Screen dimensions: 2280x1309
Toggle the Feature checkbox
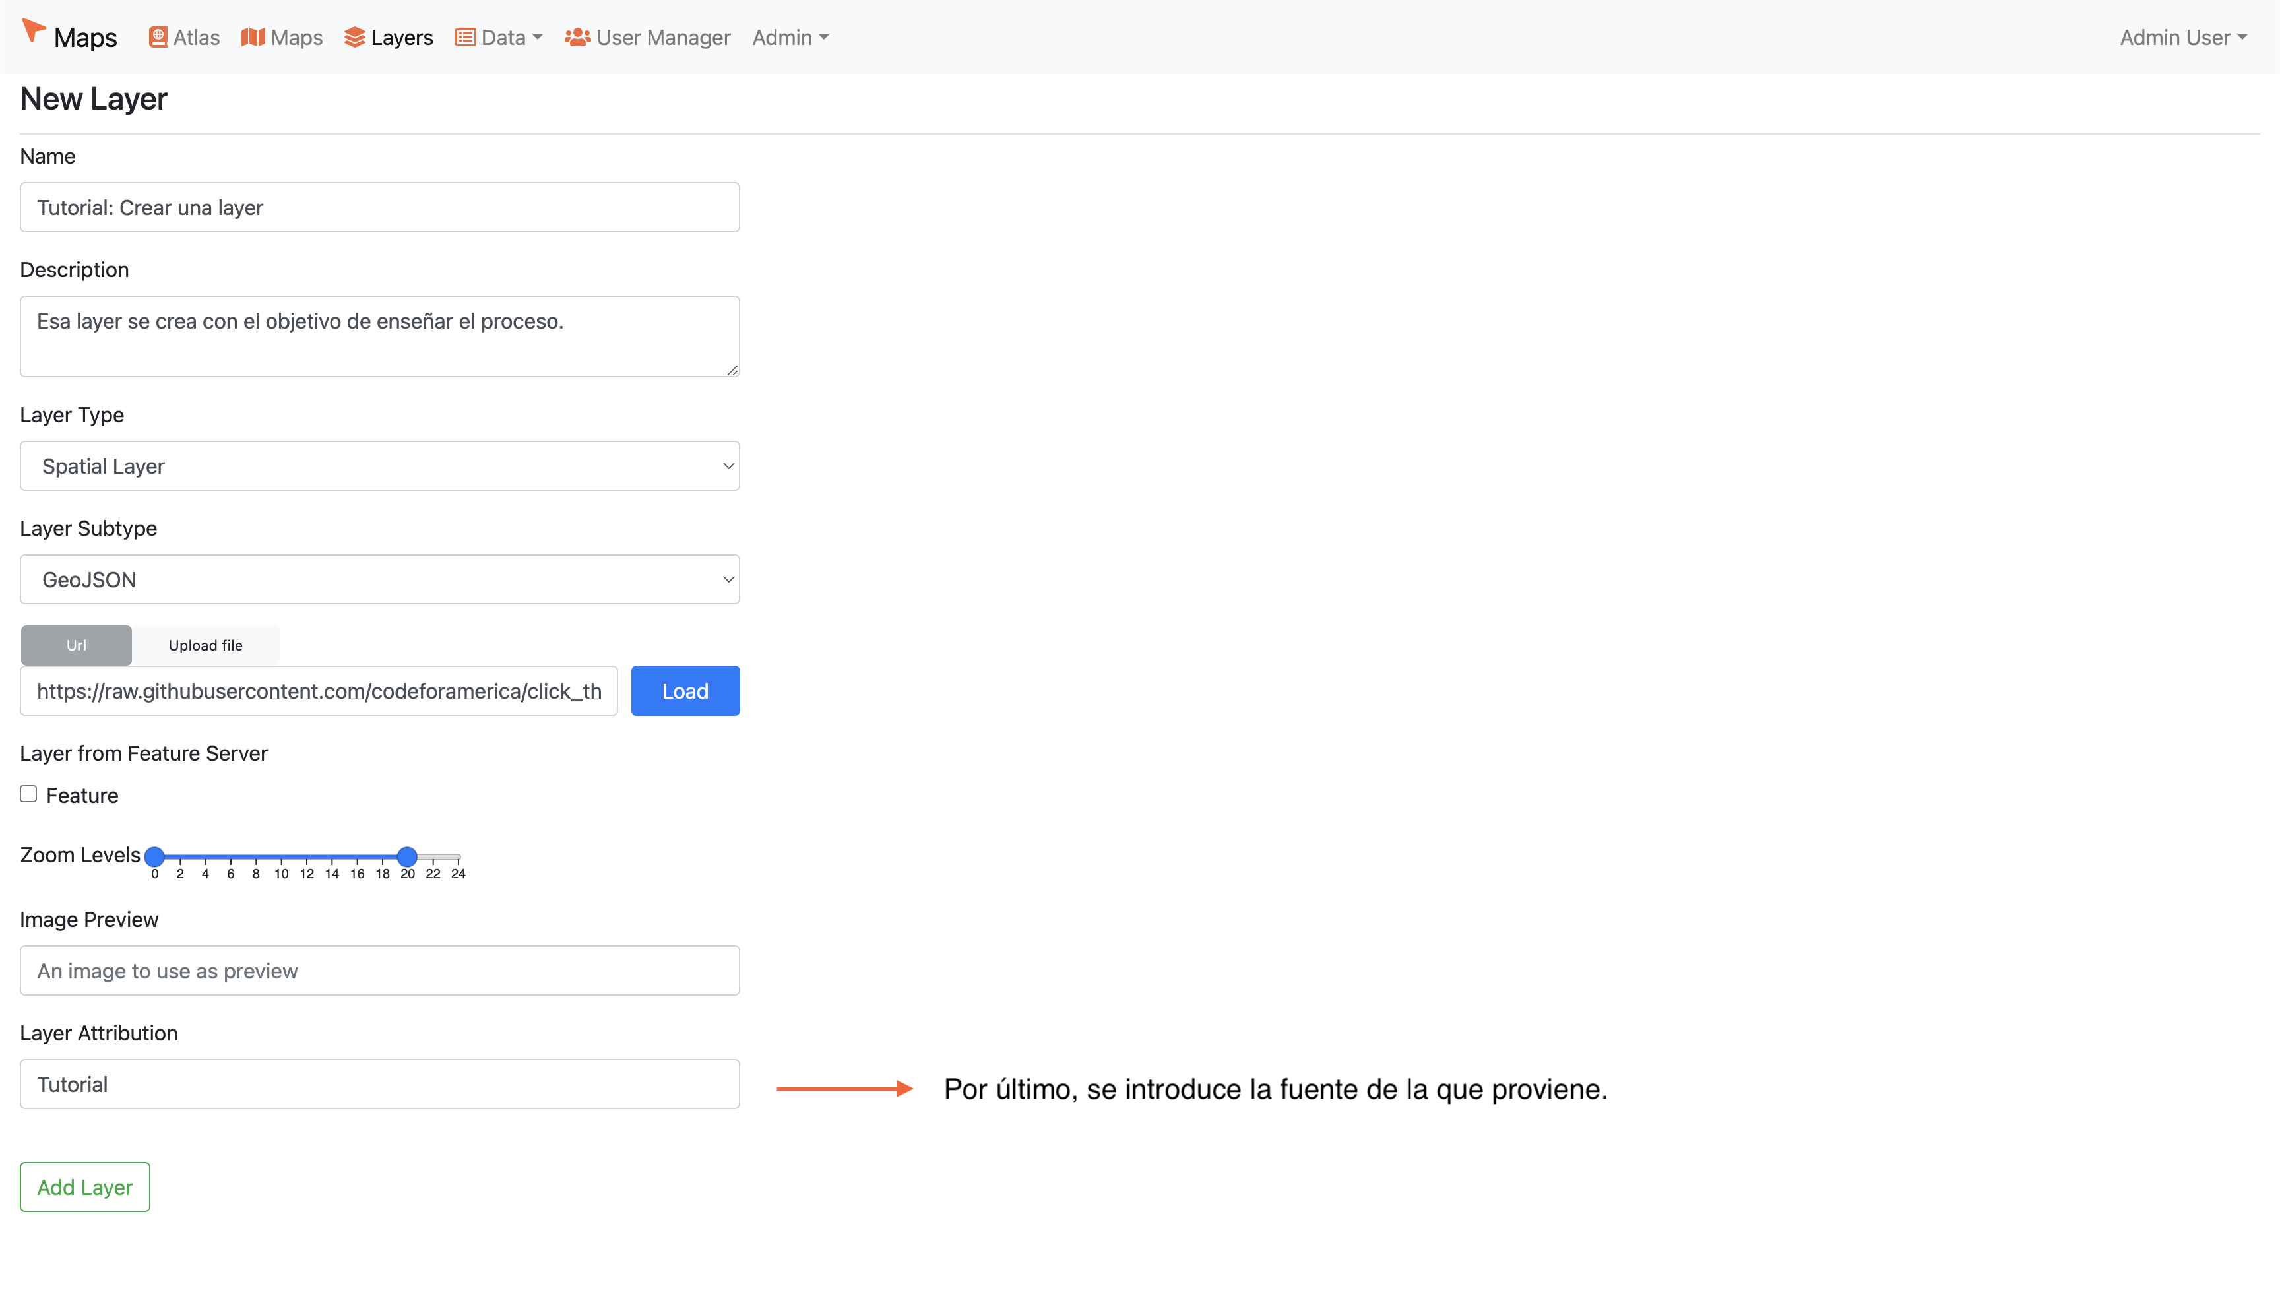pyautogui.click(x=29, y=794)
